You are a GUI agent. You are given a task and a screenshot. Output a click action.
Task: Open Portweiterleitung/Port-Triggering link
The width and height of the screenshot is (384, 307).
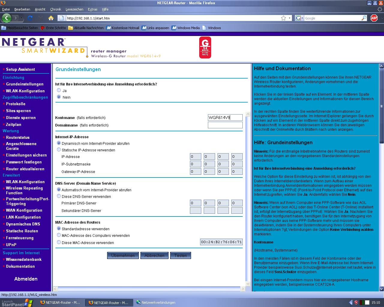point(28,201)
